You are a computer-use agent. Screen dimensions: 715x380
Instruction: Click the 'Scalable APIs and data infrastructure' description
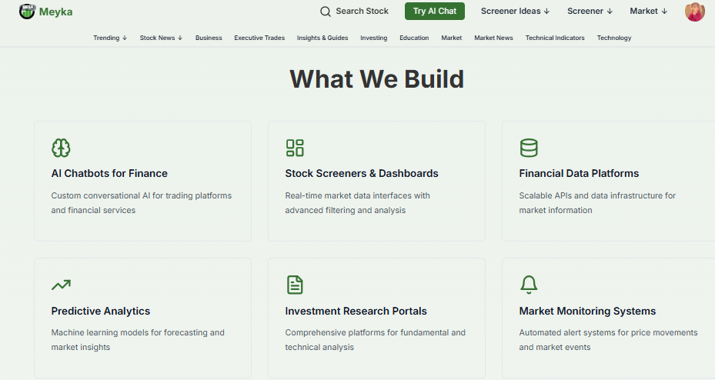coord(597,203)
